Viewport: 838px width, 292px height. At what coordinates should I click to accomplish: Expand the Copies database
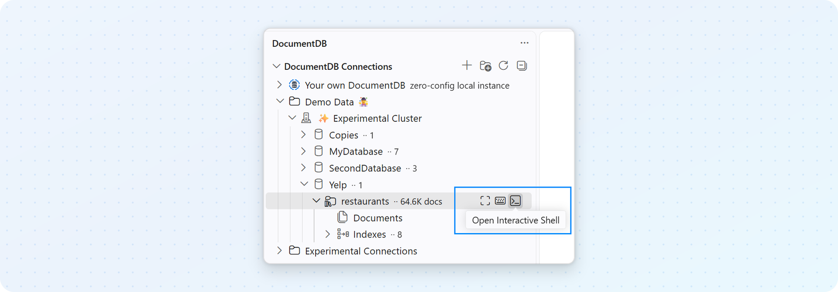(x=303, y=134)
